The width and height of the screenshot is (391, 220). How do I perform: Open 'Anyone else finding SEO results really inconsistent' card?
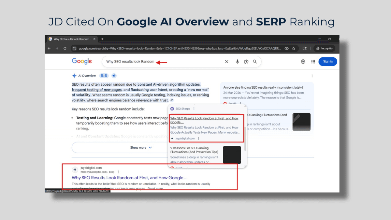263,87
